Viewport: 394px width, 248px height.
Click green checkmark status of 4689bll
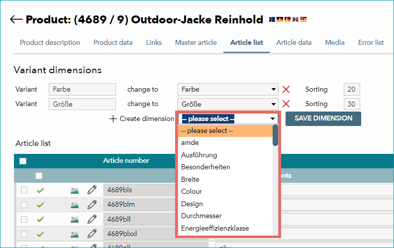pyautogui.click(x=40, y=220)
